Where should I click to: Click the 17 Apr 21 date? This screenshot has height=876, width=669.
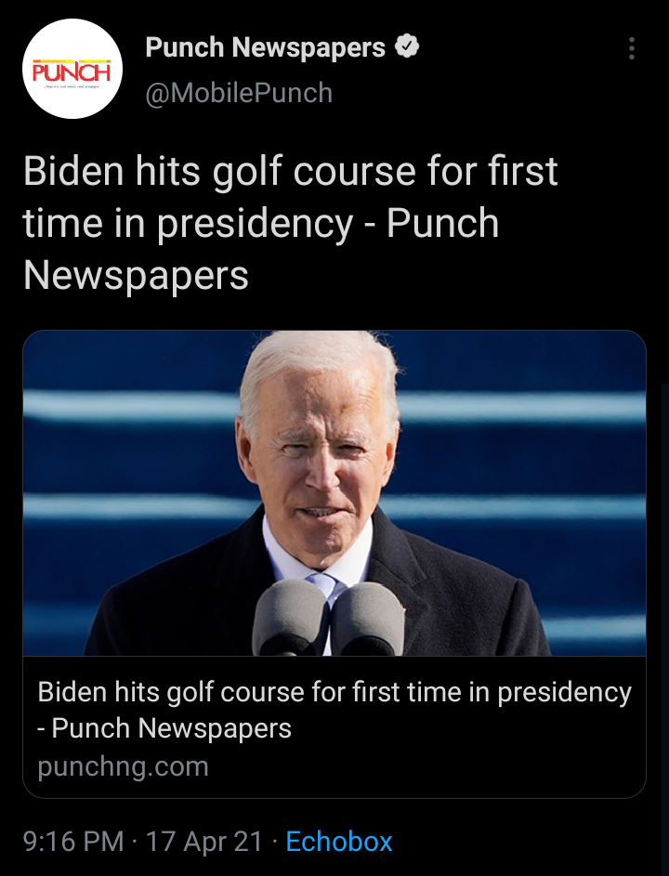click(204, 841)
